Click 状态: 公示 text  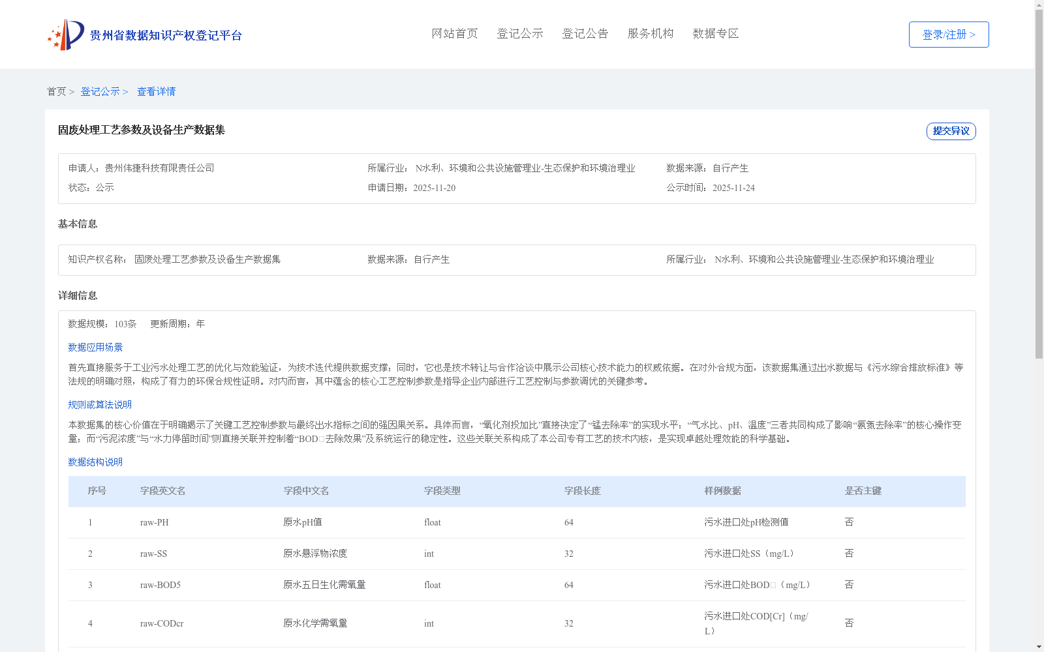point(91,187)
